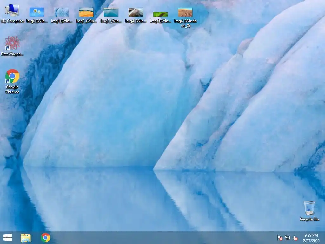Viewport: 325px width, 244px height.
Task: Click the 'DataWagon...' label text
Action: point(12,54)
